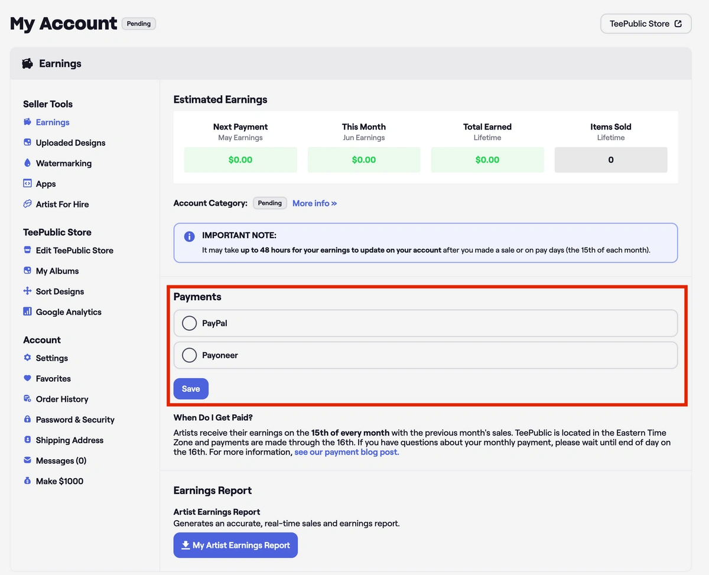The image size is (709, 575).
Task: Open Edit TeePublic Store
Action: [x=74, y=250]
